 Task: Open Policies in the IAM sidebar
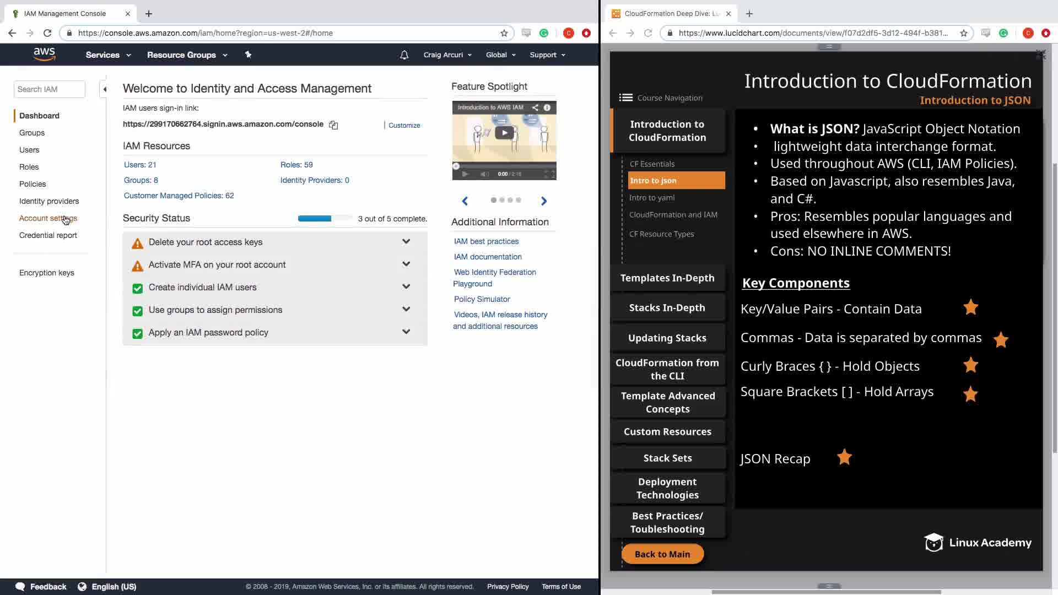click(x=33, y=184)
